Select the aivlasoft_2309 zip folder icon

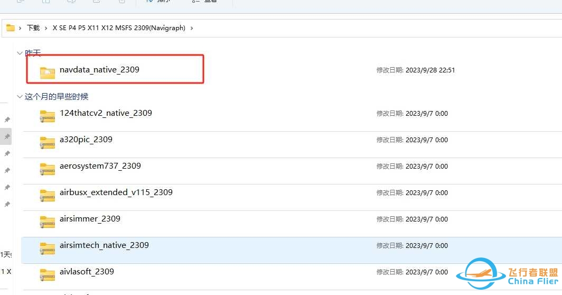48,275
